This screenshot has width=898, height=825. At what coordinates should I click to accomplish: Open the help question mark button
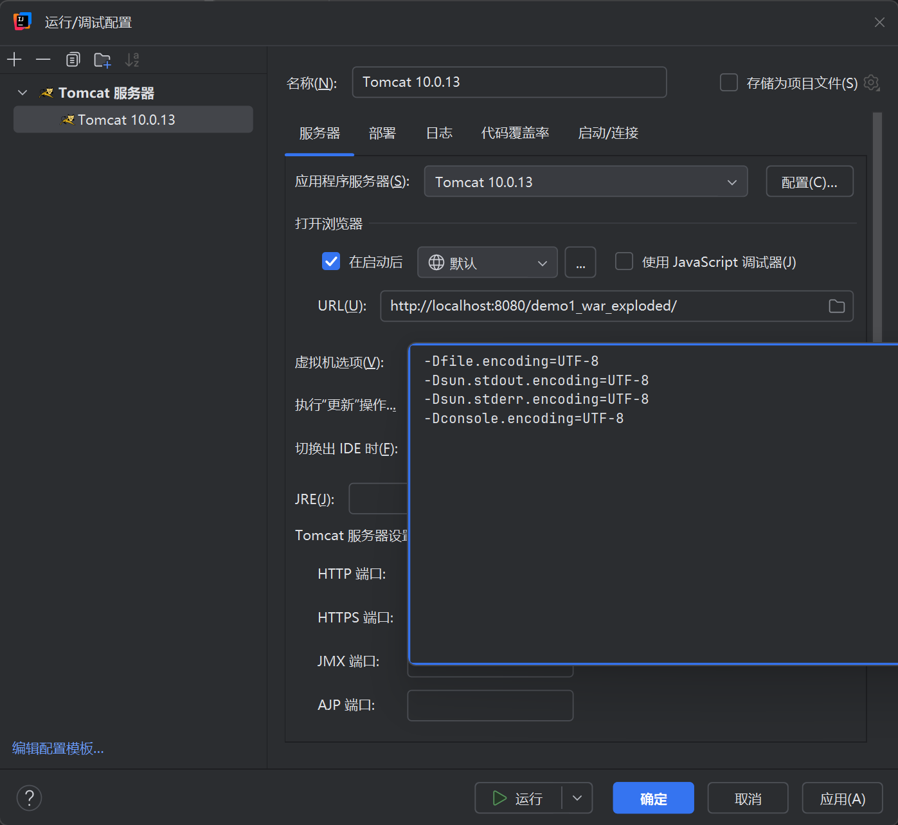click(x=29, y=798)
